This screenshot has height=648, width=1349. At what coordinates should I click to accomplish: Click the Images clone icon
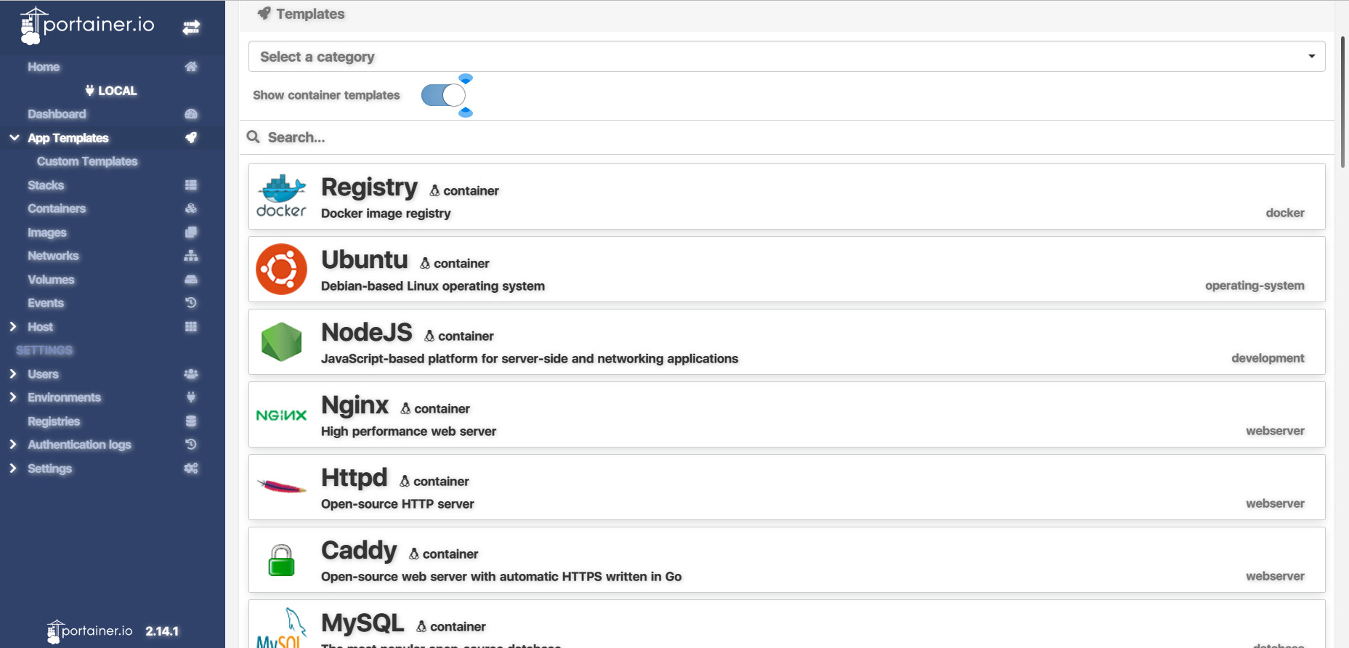tap(191, 232)
